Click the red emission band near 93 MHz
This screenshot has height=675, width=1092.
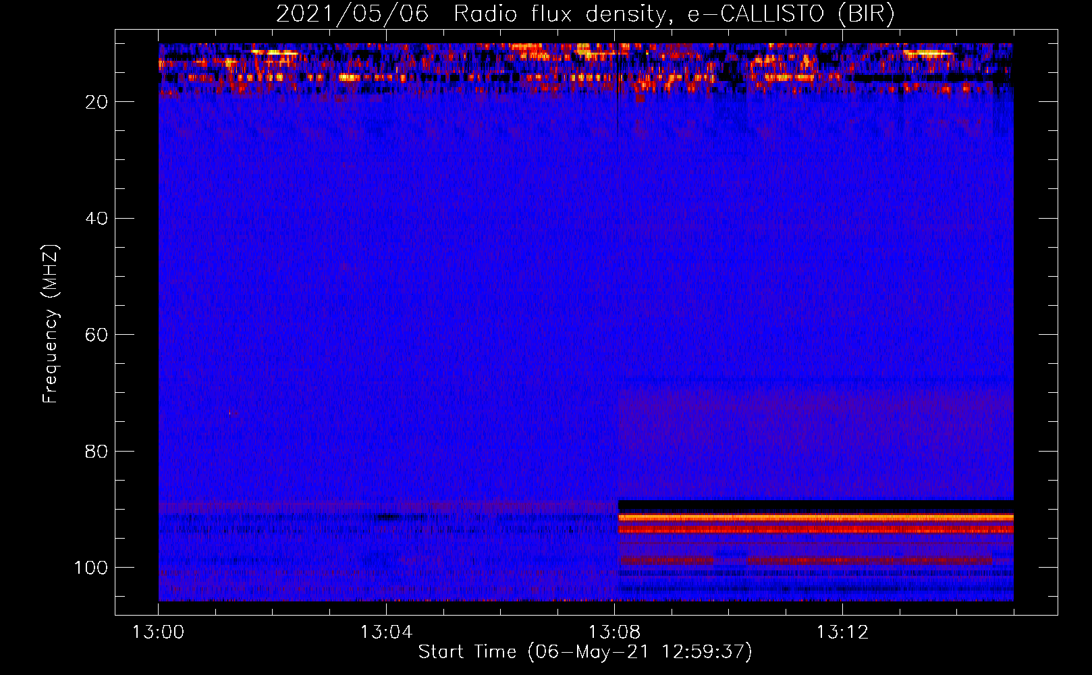click(816, 530)
